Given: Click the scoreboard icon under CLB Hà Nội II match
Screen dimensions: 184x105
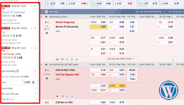Looking at the screenshot, I should point(62,96).
